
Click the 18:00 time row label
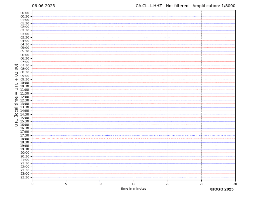pos(25,139)
